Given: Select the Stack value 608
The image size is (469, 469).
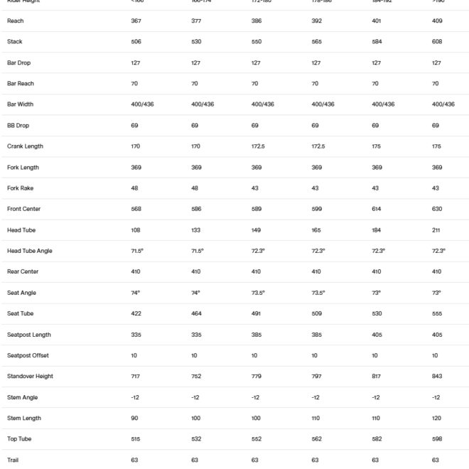Looking at the screenshot, I should coord(437,42).
